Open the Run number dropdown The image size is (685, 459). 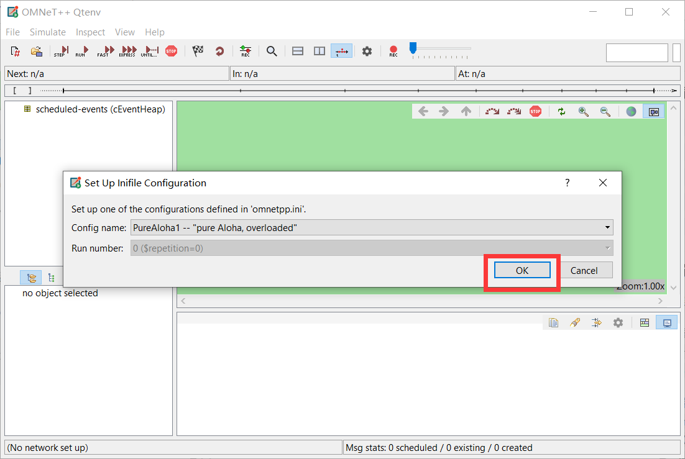pyautogui.click(x=372, y=248)
